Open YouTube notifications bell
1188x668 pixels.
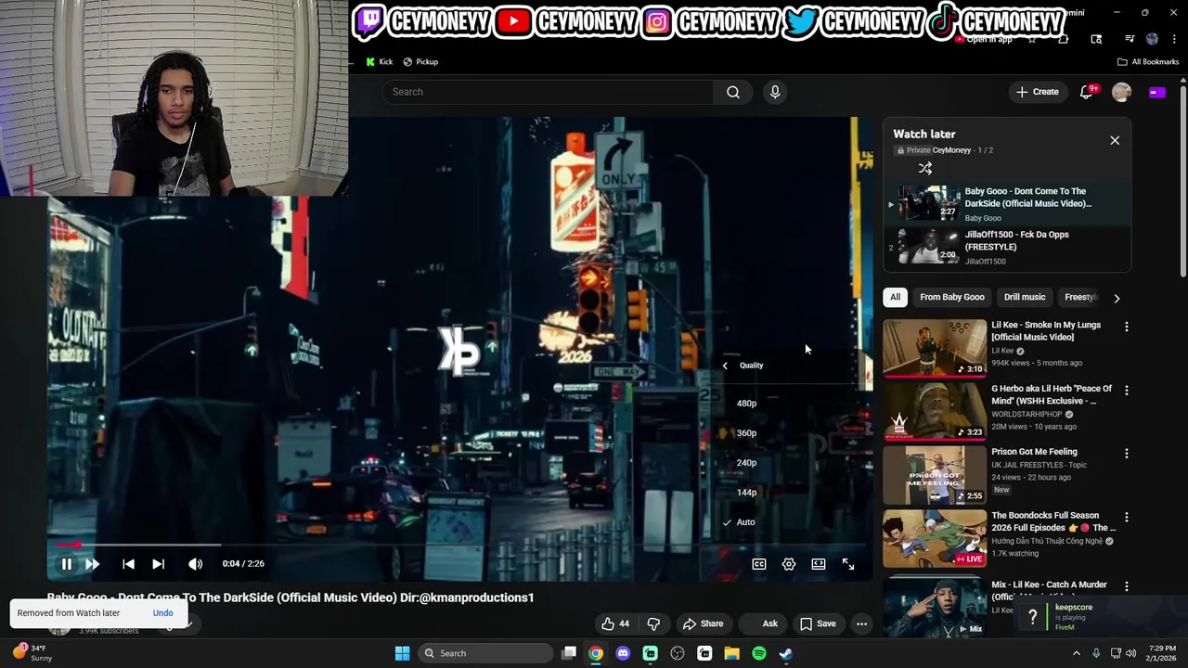coord(1086,92)
